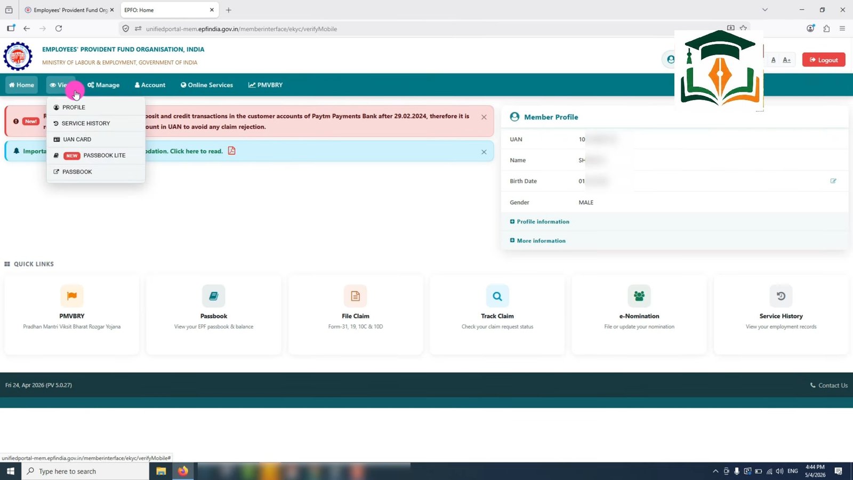Click the Windows Start button
This screenshot has height=480, width=853.
[x=10, y=471]
